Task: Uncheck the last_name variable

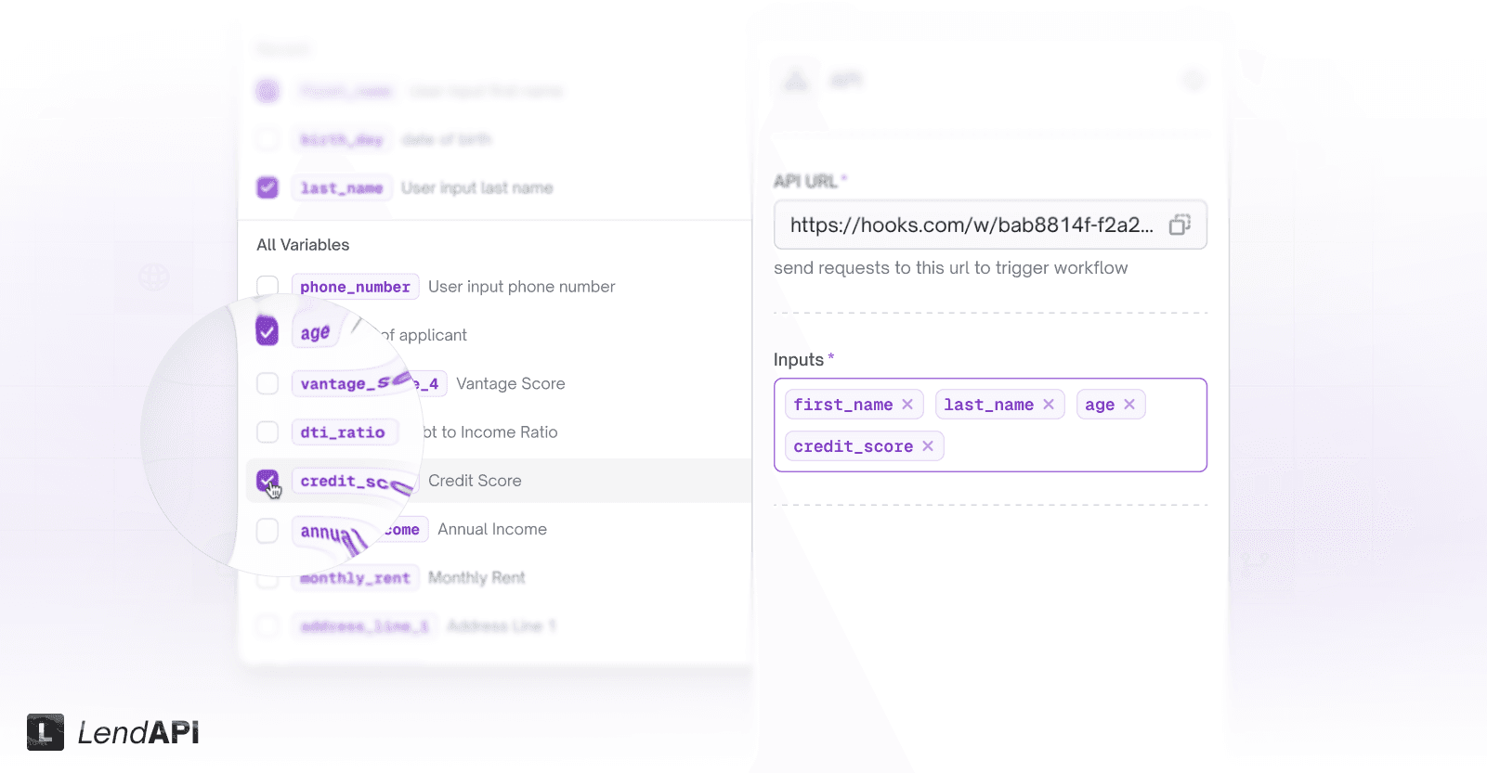Action: point(267,187)
